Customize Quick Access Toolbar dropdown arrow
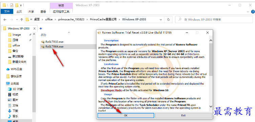The width and height of the screenshot is (255, 122). pos(21,5)
